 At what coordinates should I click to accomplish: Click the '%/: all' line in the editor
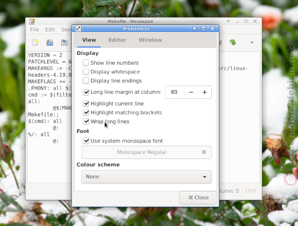coord(39,135)
